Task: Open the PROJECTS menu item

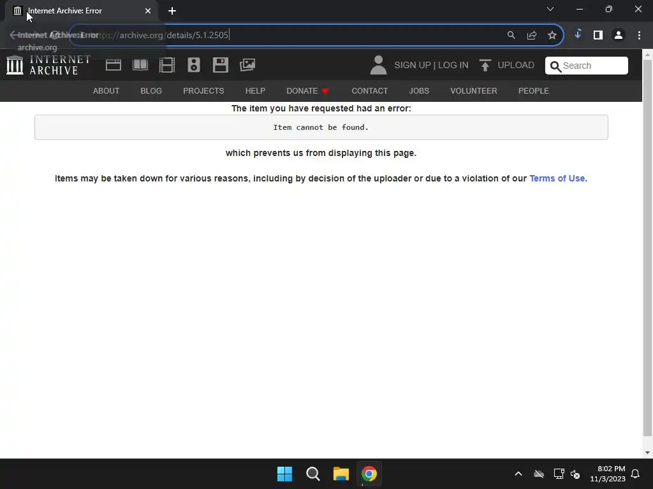Action: 203,90
